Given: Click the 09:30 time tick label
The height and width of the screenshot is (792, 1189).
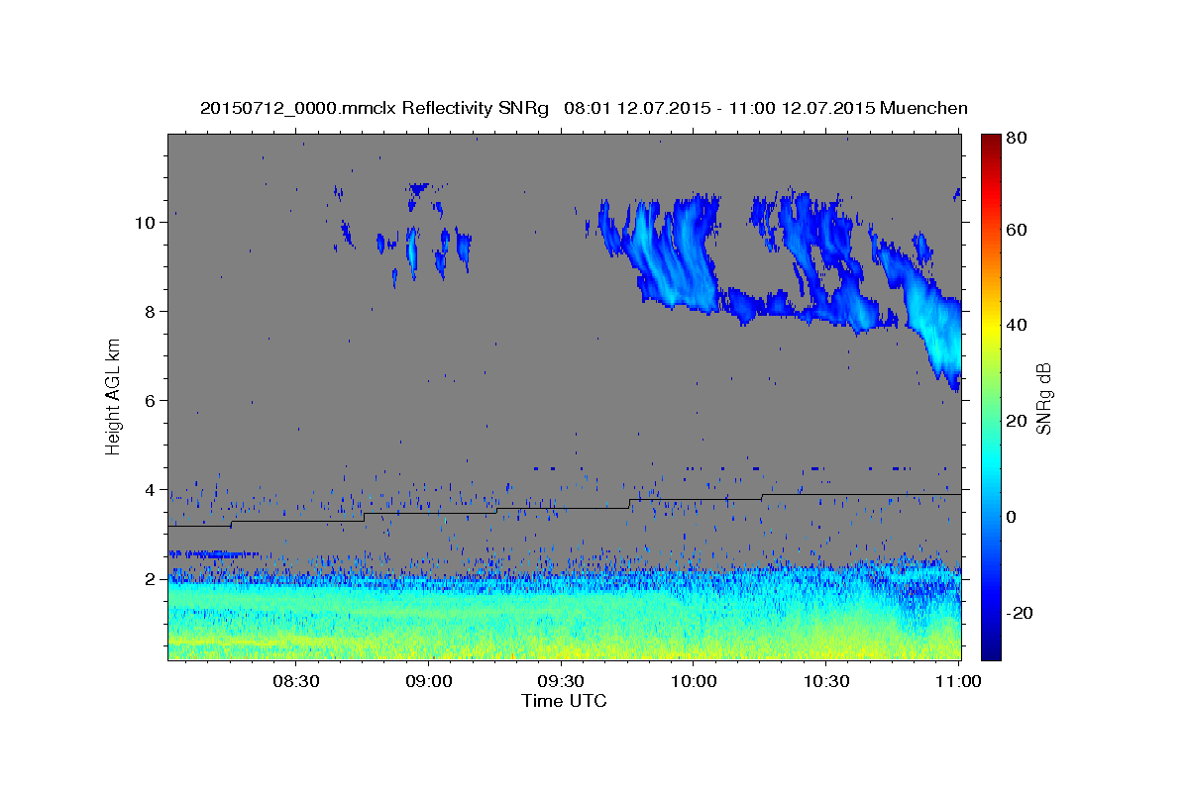Looking at the screenshot, I should tap(561, 681).
